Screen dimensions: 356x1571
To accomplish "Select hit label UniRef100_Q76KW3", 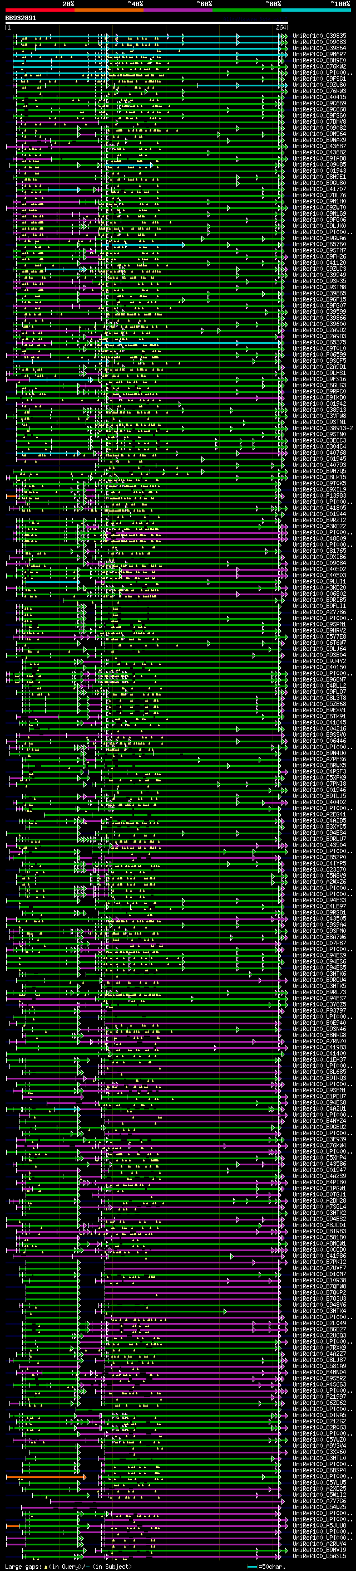I will click(x=319, y=91).
